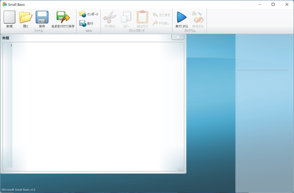Image resolution: width=294 pixels, height=193 pixels.
Task: Redo with the やり直し arrow
Action: tap(155, 23)
